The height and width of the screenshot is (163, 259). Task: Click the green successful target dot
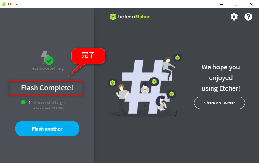tap(23, 102)
